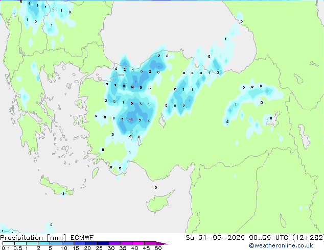Click the over-50 mm arrow tip of legend

162,243
